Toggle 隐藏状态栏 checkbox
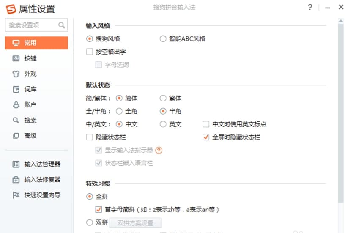The image size is (345, 233). (x=90, y=137)
